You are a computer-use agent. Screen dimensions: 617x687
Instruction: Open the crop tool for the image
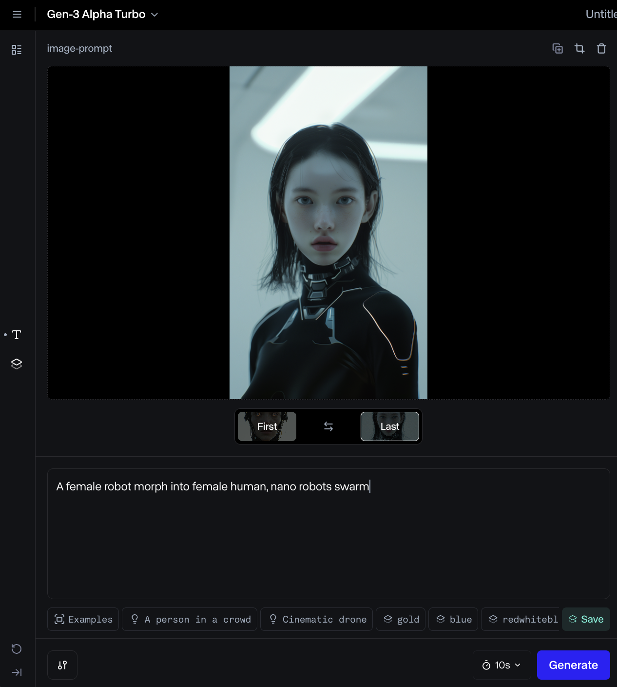[579, 48]
